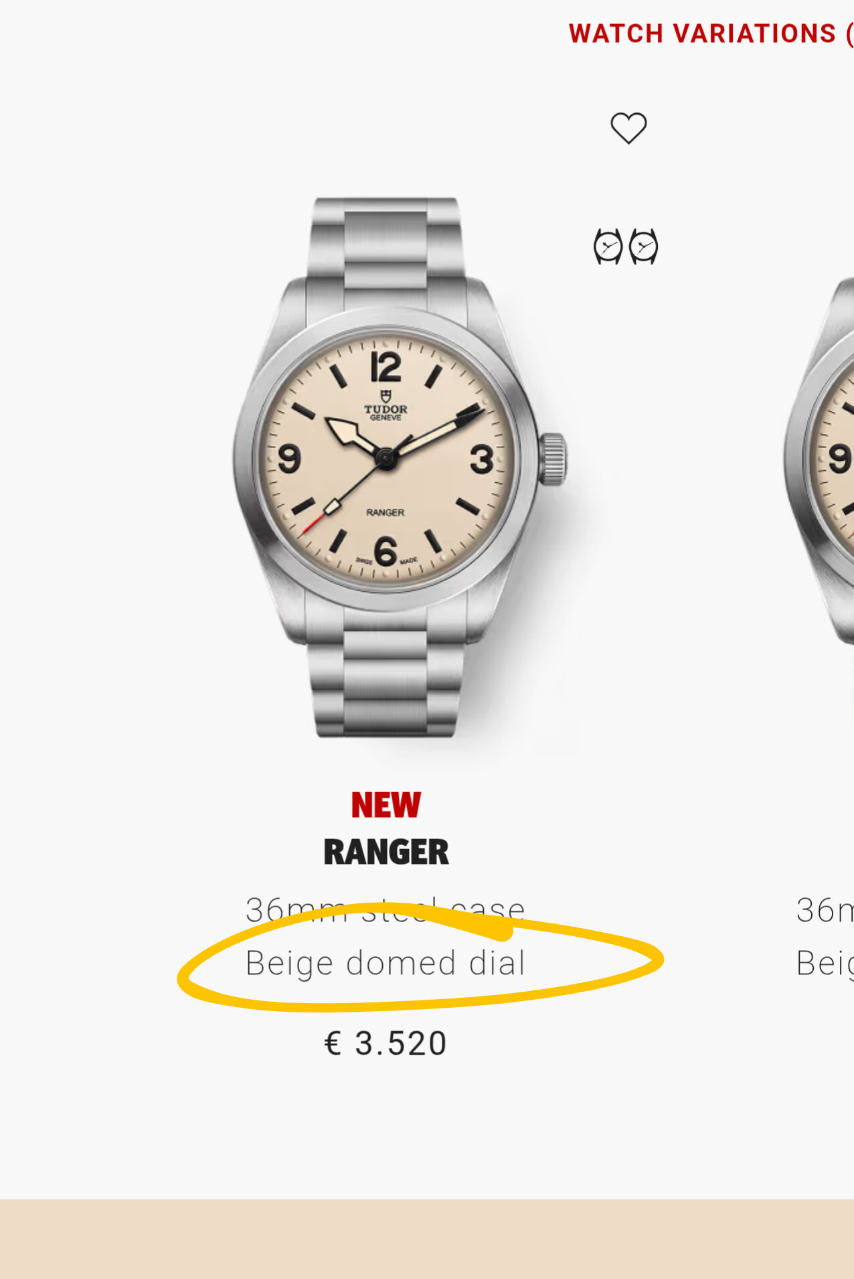Viewport: 854px width, 1279px height.
Task: Open the RANGER product title
Action: pyautogui.click(x=386, y=852)
